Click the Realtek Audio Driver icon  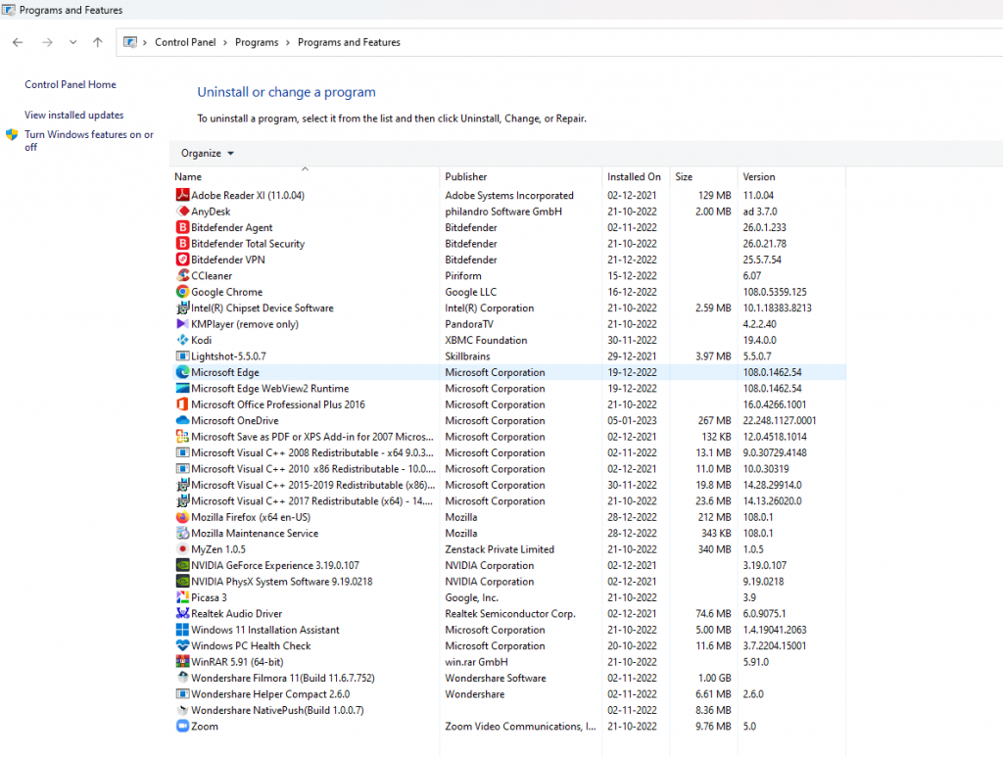click(x=182, y=613)
